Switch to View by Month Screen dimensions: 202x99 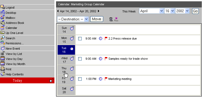[13, 64]
